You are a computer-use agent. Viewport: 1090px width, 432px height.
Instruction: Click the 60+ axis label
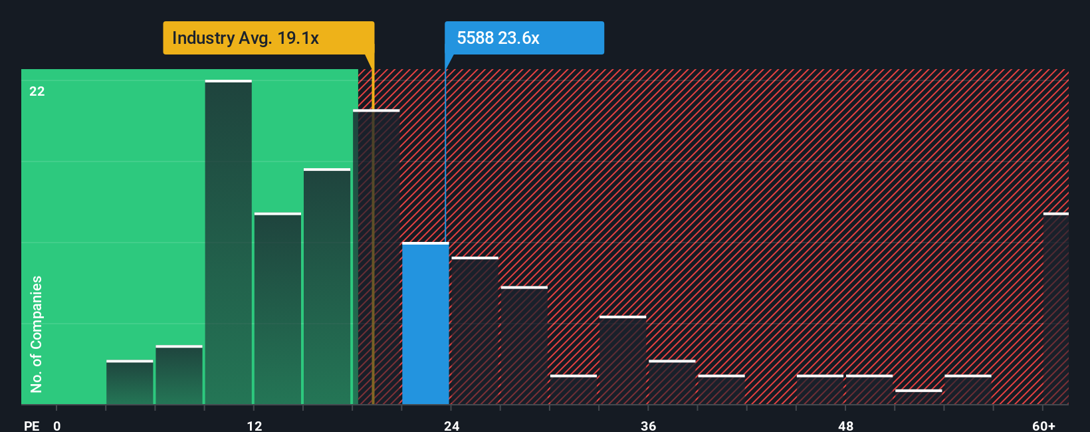coord(1044,425)
